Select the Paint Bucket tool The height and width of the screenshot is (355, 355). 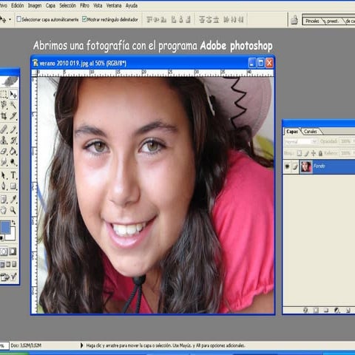(13, 151)
